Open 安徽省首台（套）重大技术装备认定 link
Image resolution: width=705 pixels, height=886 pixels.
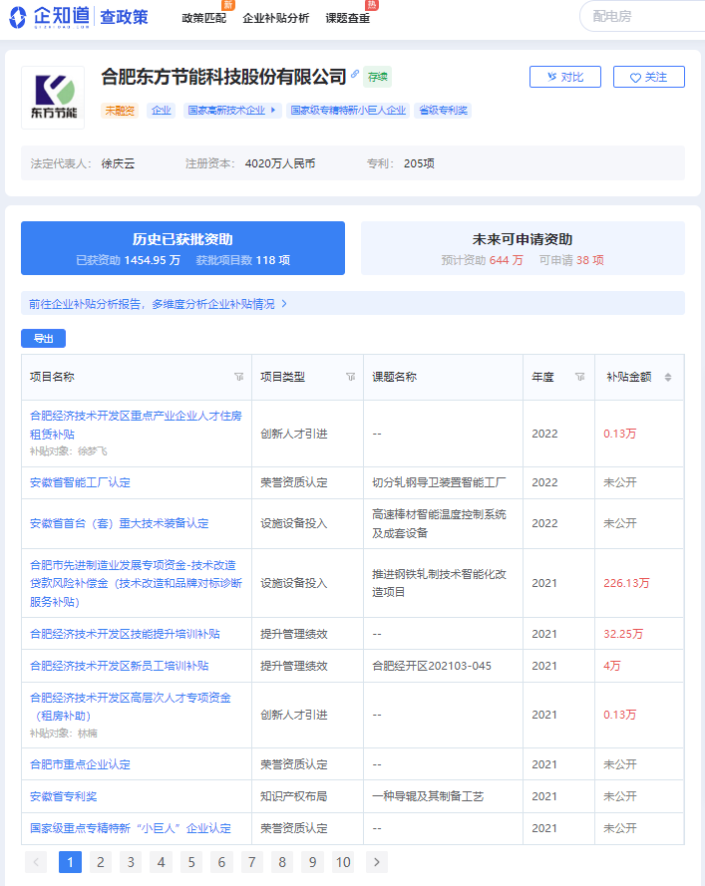click(x=120, y=523)
